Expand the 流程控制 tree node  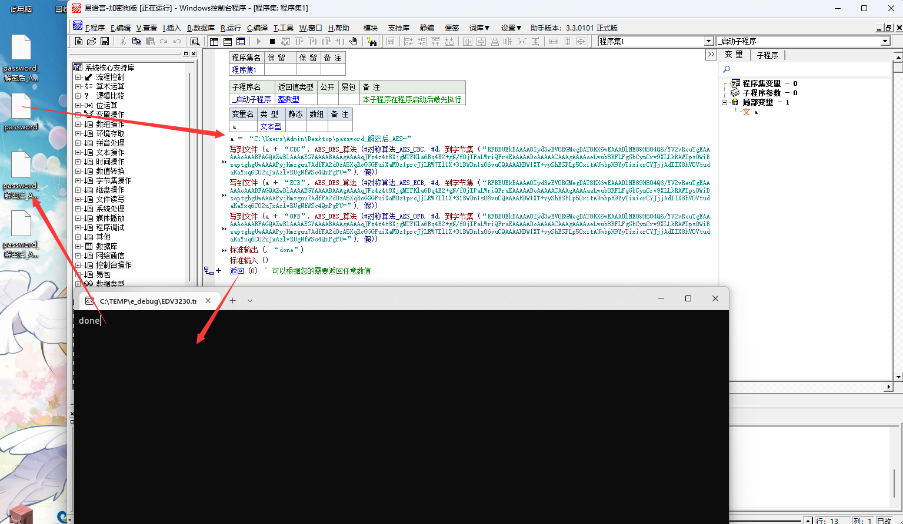pyautogui.click(x=78, y=77)
